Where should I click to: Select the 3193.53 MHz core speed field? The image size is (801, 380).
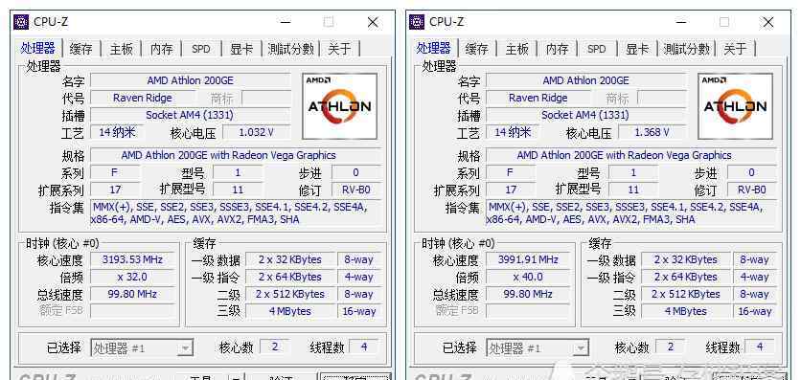(x=132, y=259)
